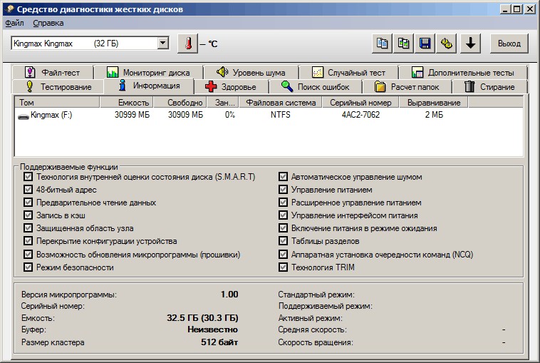Toggle the Технология TRIM checkbox

pyautogui.click(x=284, y=267)
